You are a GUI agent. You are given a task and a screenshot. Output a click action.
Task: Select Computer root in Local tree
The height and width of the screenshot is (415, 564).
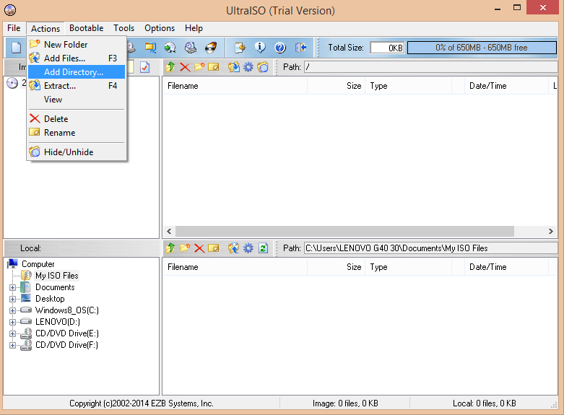click(38, 264)
